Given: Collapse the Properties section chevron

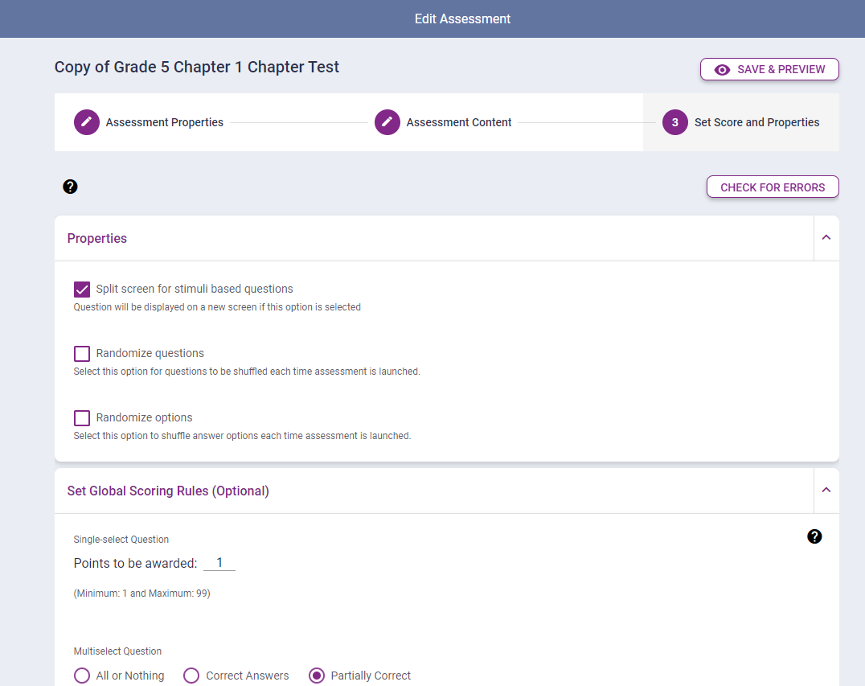Looking at the screenshot, I should [826, 238].
